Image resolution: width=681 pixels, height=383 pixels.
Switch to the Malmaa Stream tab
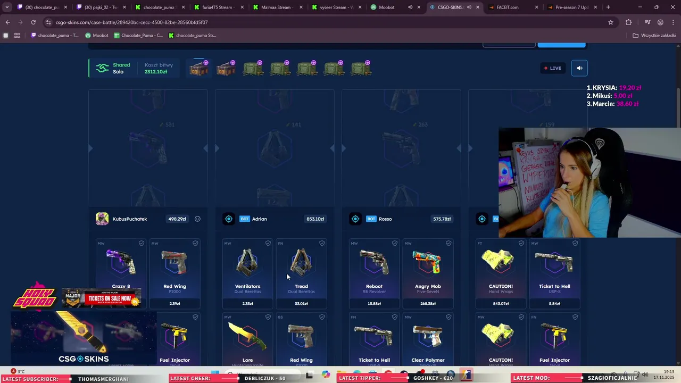[277, 7]
